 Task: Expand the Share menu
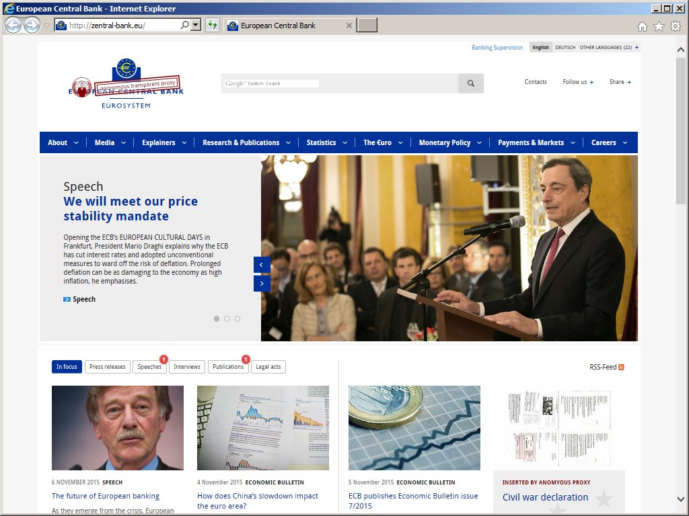(620, 82)
